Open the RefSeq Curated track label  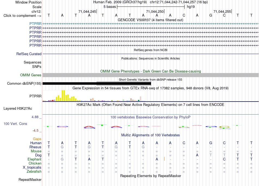[29, 54]
